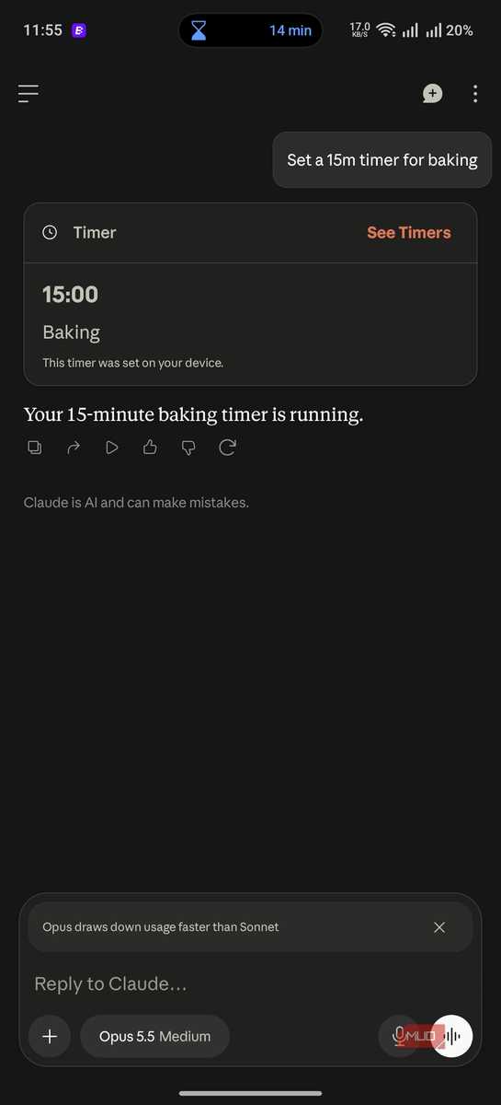Open the 14 min timer pill in status bar
The image size is (501, 1105).
(x=251, y=30)
